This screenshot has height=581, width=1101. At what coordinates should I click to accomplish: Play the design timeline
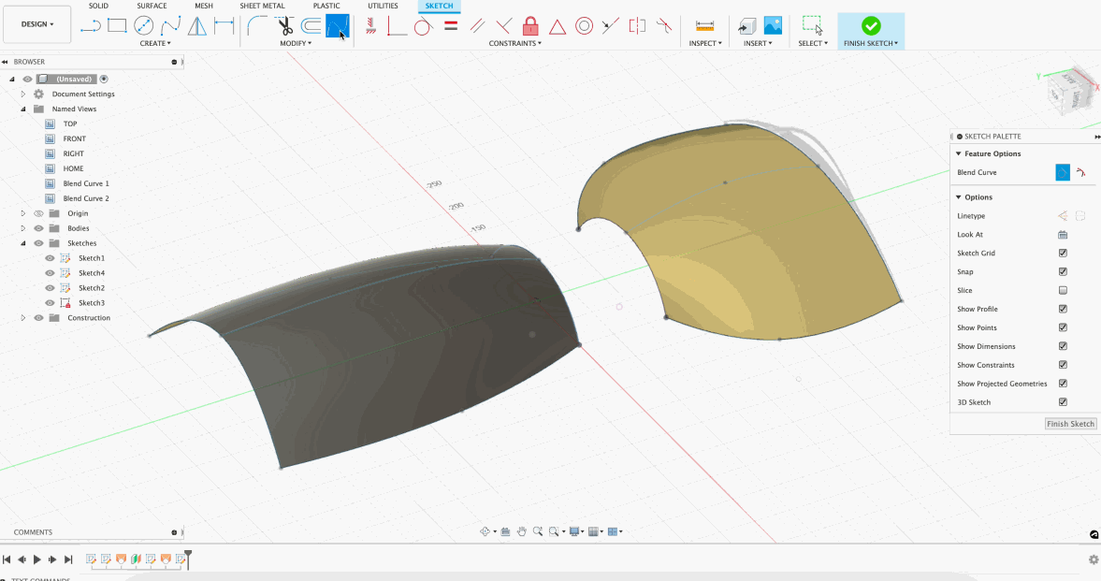tap(37, 559)
